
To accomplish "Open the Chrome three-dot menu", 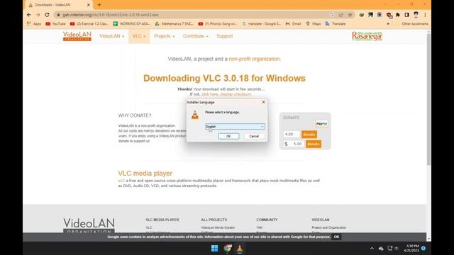I will (425, 15).
